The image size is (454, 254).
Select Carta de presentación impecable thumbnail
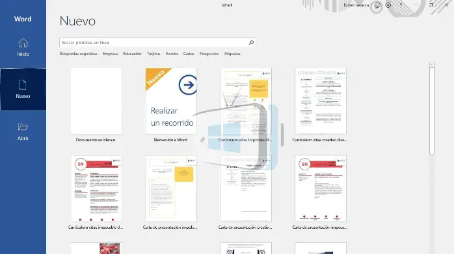(x=320, y=188)
